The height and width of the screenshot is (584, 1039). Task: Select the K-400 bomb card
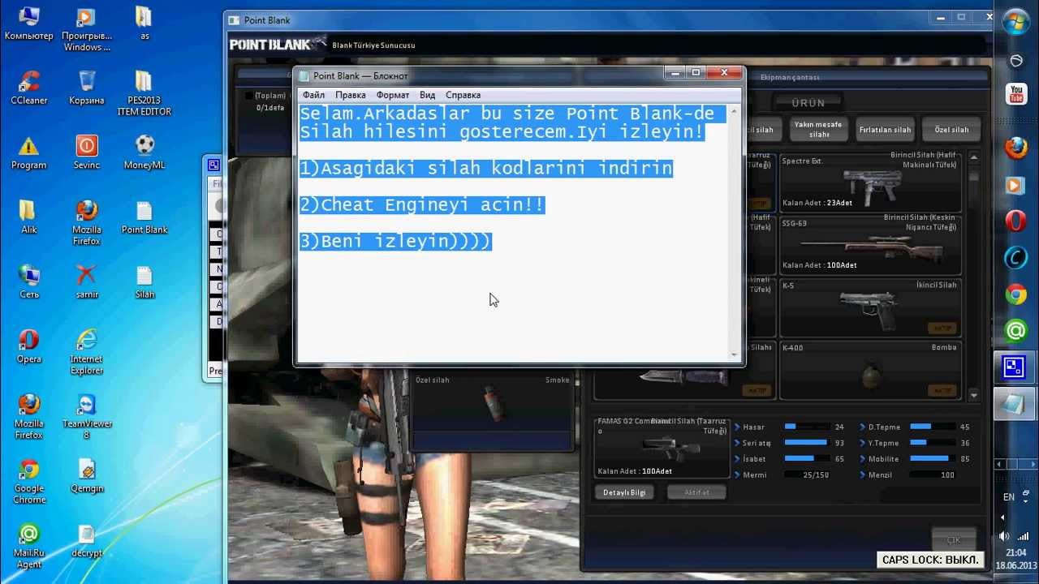pos(870,371)
